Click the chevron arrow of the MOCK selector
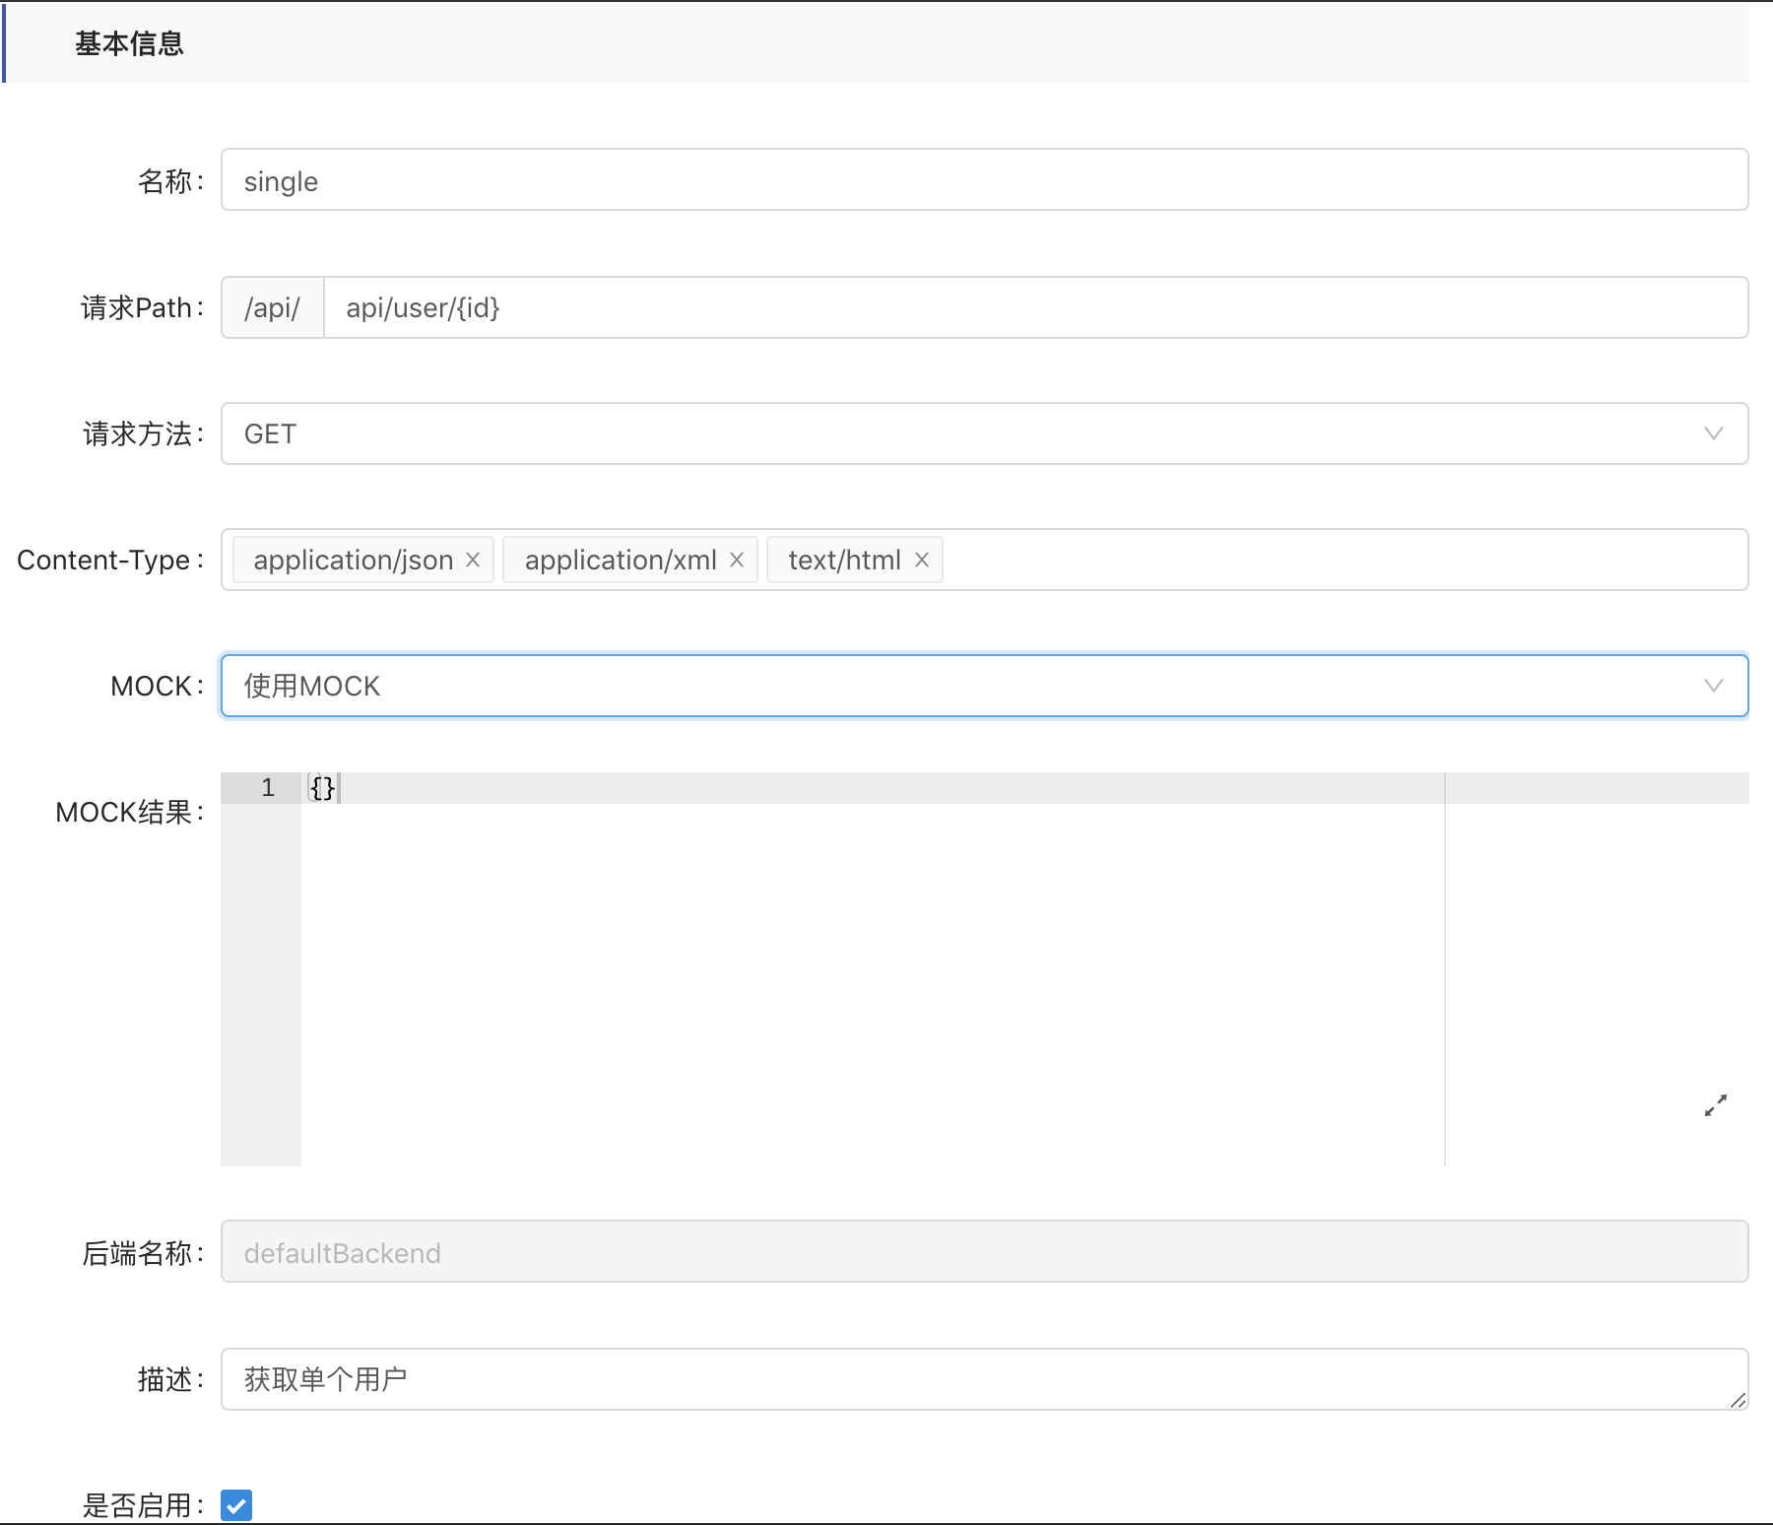 pos(1713,686)
